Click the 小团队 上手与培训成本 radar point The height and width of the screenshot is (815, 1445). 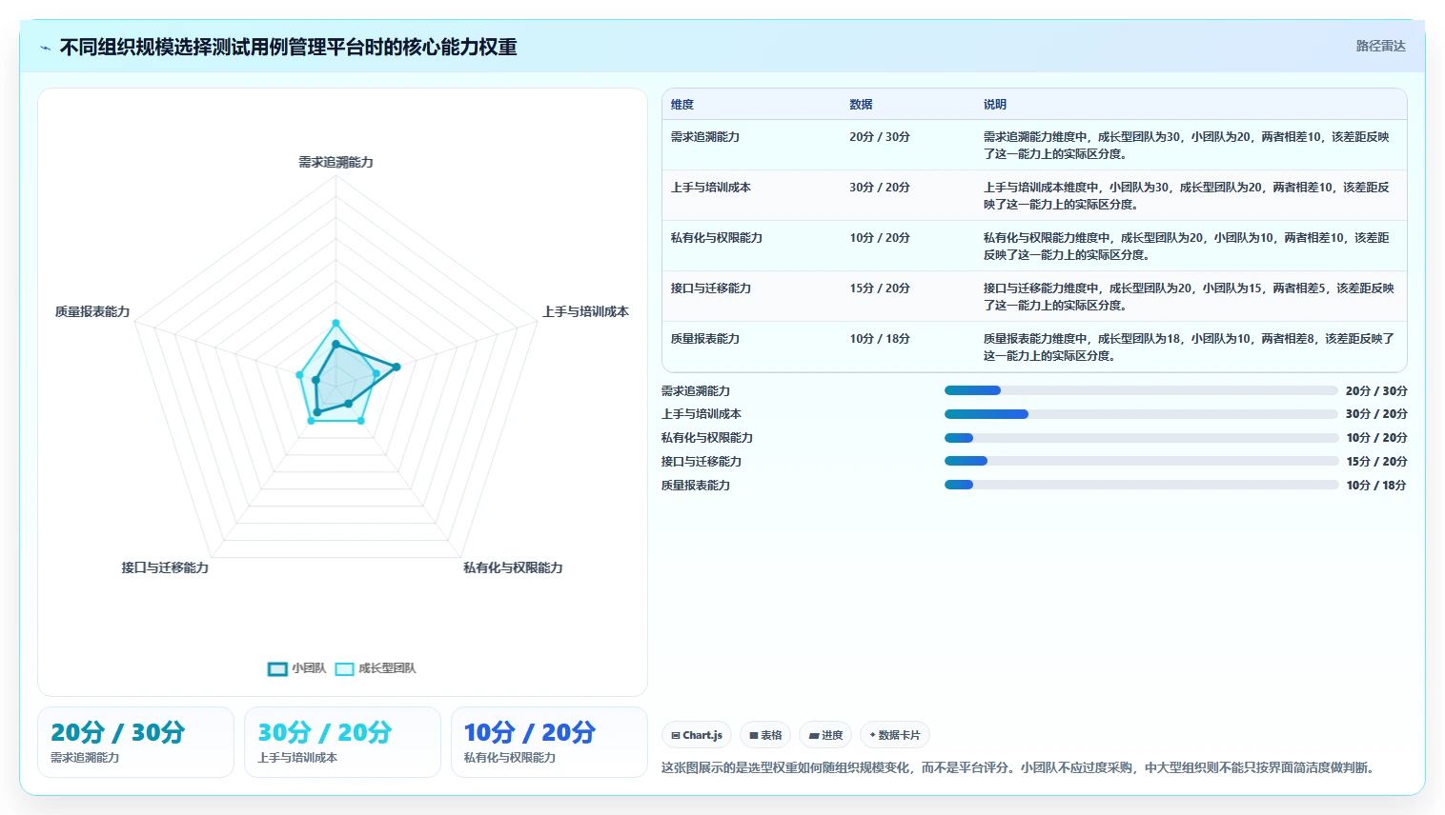coord(397,367)
